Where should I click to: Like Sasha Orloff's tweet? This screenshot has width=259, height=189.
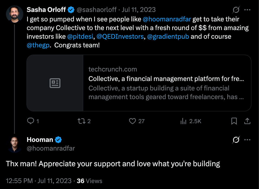point(132,121)
